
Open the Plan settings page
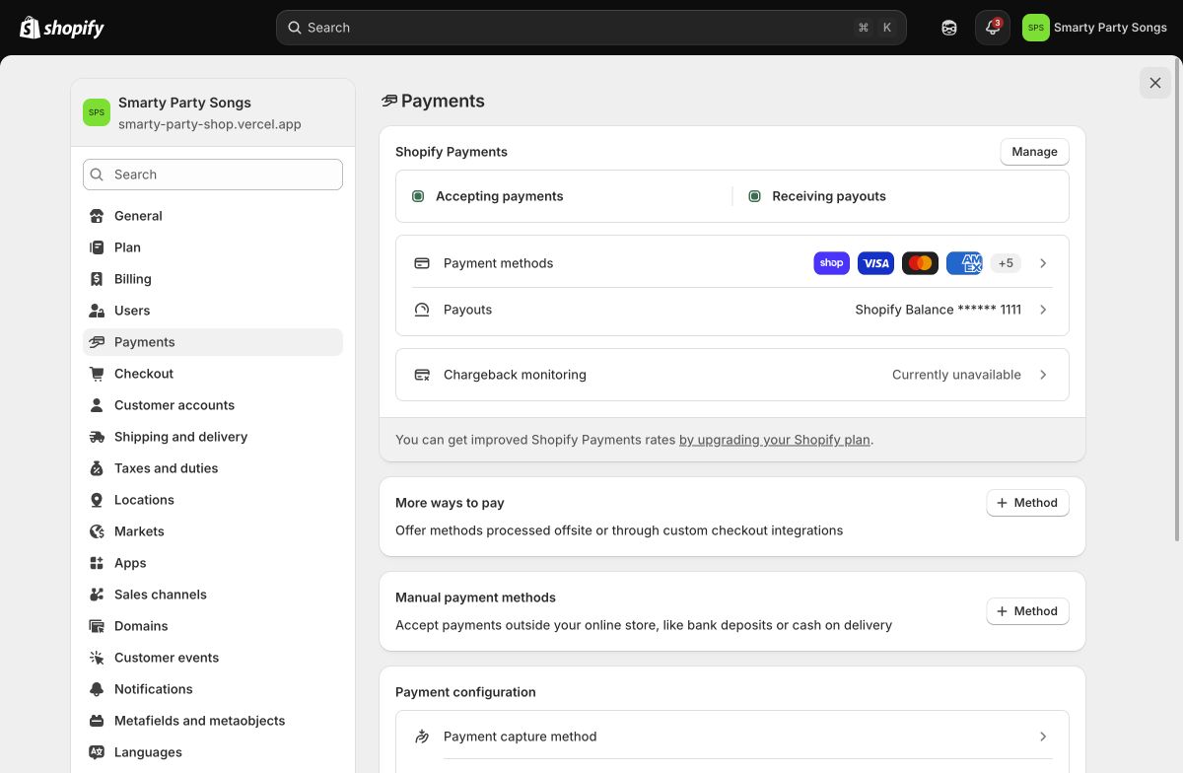tap(213, 247)
